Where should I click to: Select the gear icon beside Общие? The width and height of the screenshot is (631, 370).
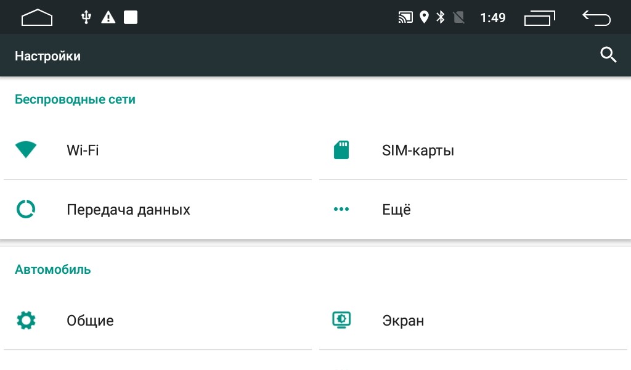click(x=26, y=321)
